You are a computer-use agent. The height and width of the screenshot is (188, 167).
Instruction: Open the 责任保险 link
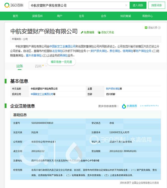pos(115,51)
